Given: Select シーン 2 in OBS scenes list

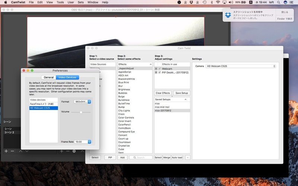Looking at the screenshot, I should [x=12, y=132].
